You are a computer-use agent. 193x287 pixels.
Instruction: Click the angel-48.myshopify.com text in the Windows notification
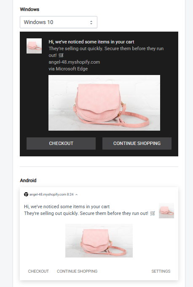pos(74,62)
